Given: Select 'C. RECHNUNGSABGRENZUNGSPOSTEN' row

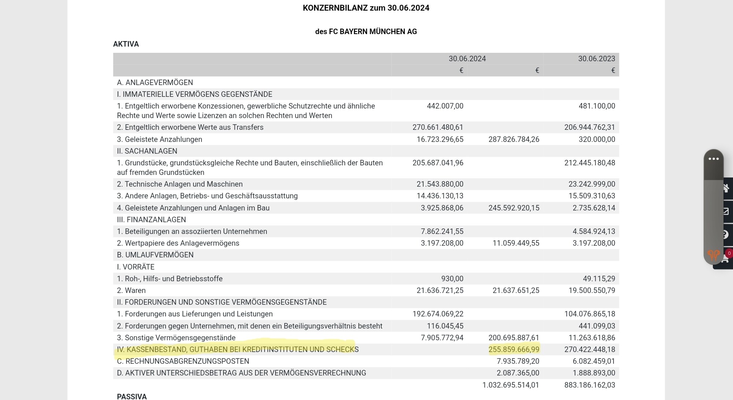Looking at the screenshot, I should click(x=366, y=361).
